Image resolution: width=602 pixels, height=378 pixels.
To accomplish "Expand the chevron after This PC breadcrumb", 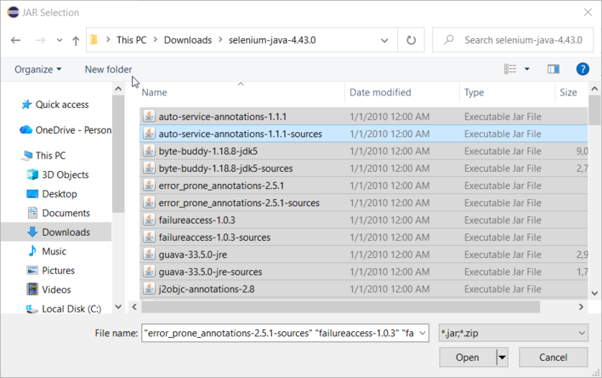I will pos(155,40).
